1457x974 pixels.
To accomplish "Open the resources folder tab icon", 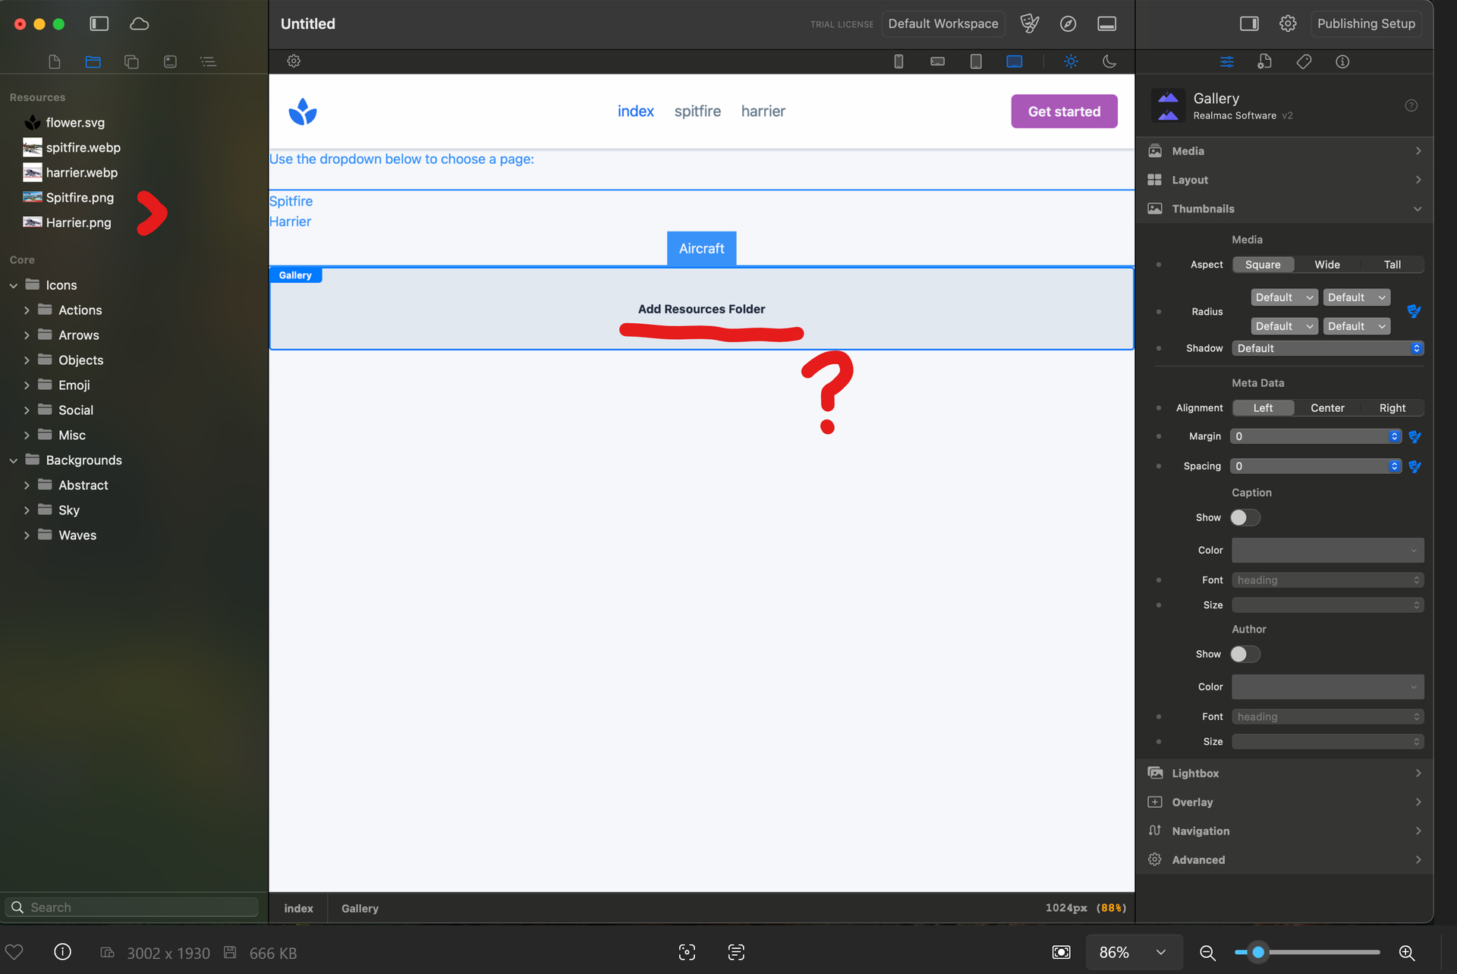I will pos(93,61).
